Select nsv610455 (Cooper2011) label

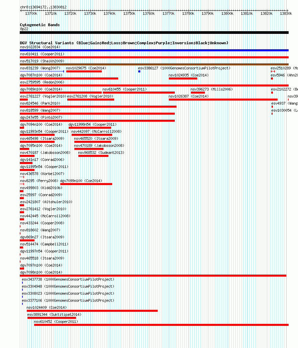coord(125,89)
